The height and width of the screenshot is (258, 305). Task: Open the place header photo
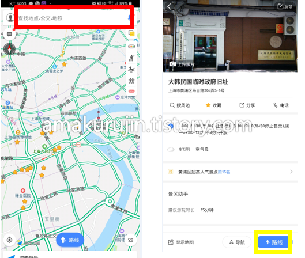(230, 36)
